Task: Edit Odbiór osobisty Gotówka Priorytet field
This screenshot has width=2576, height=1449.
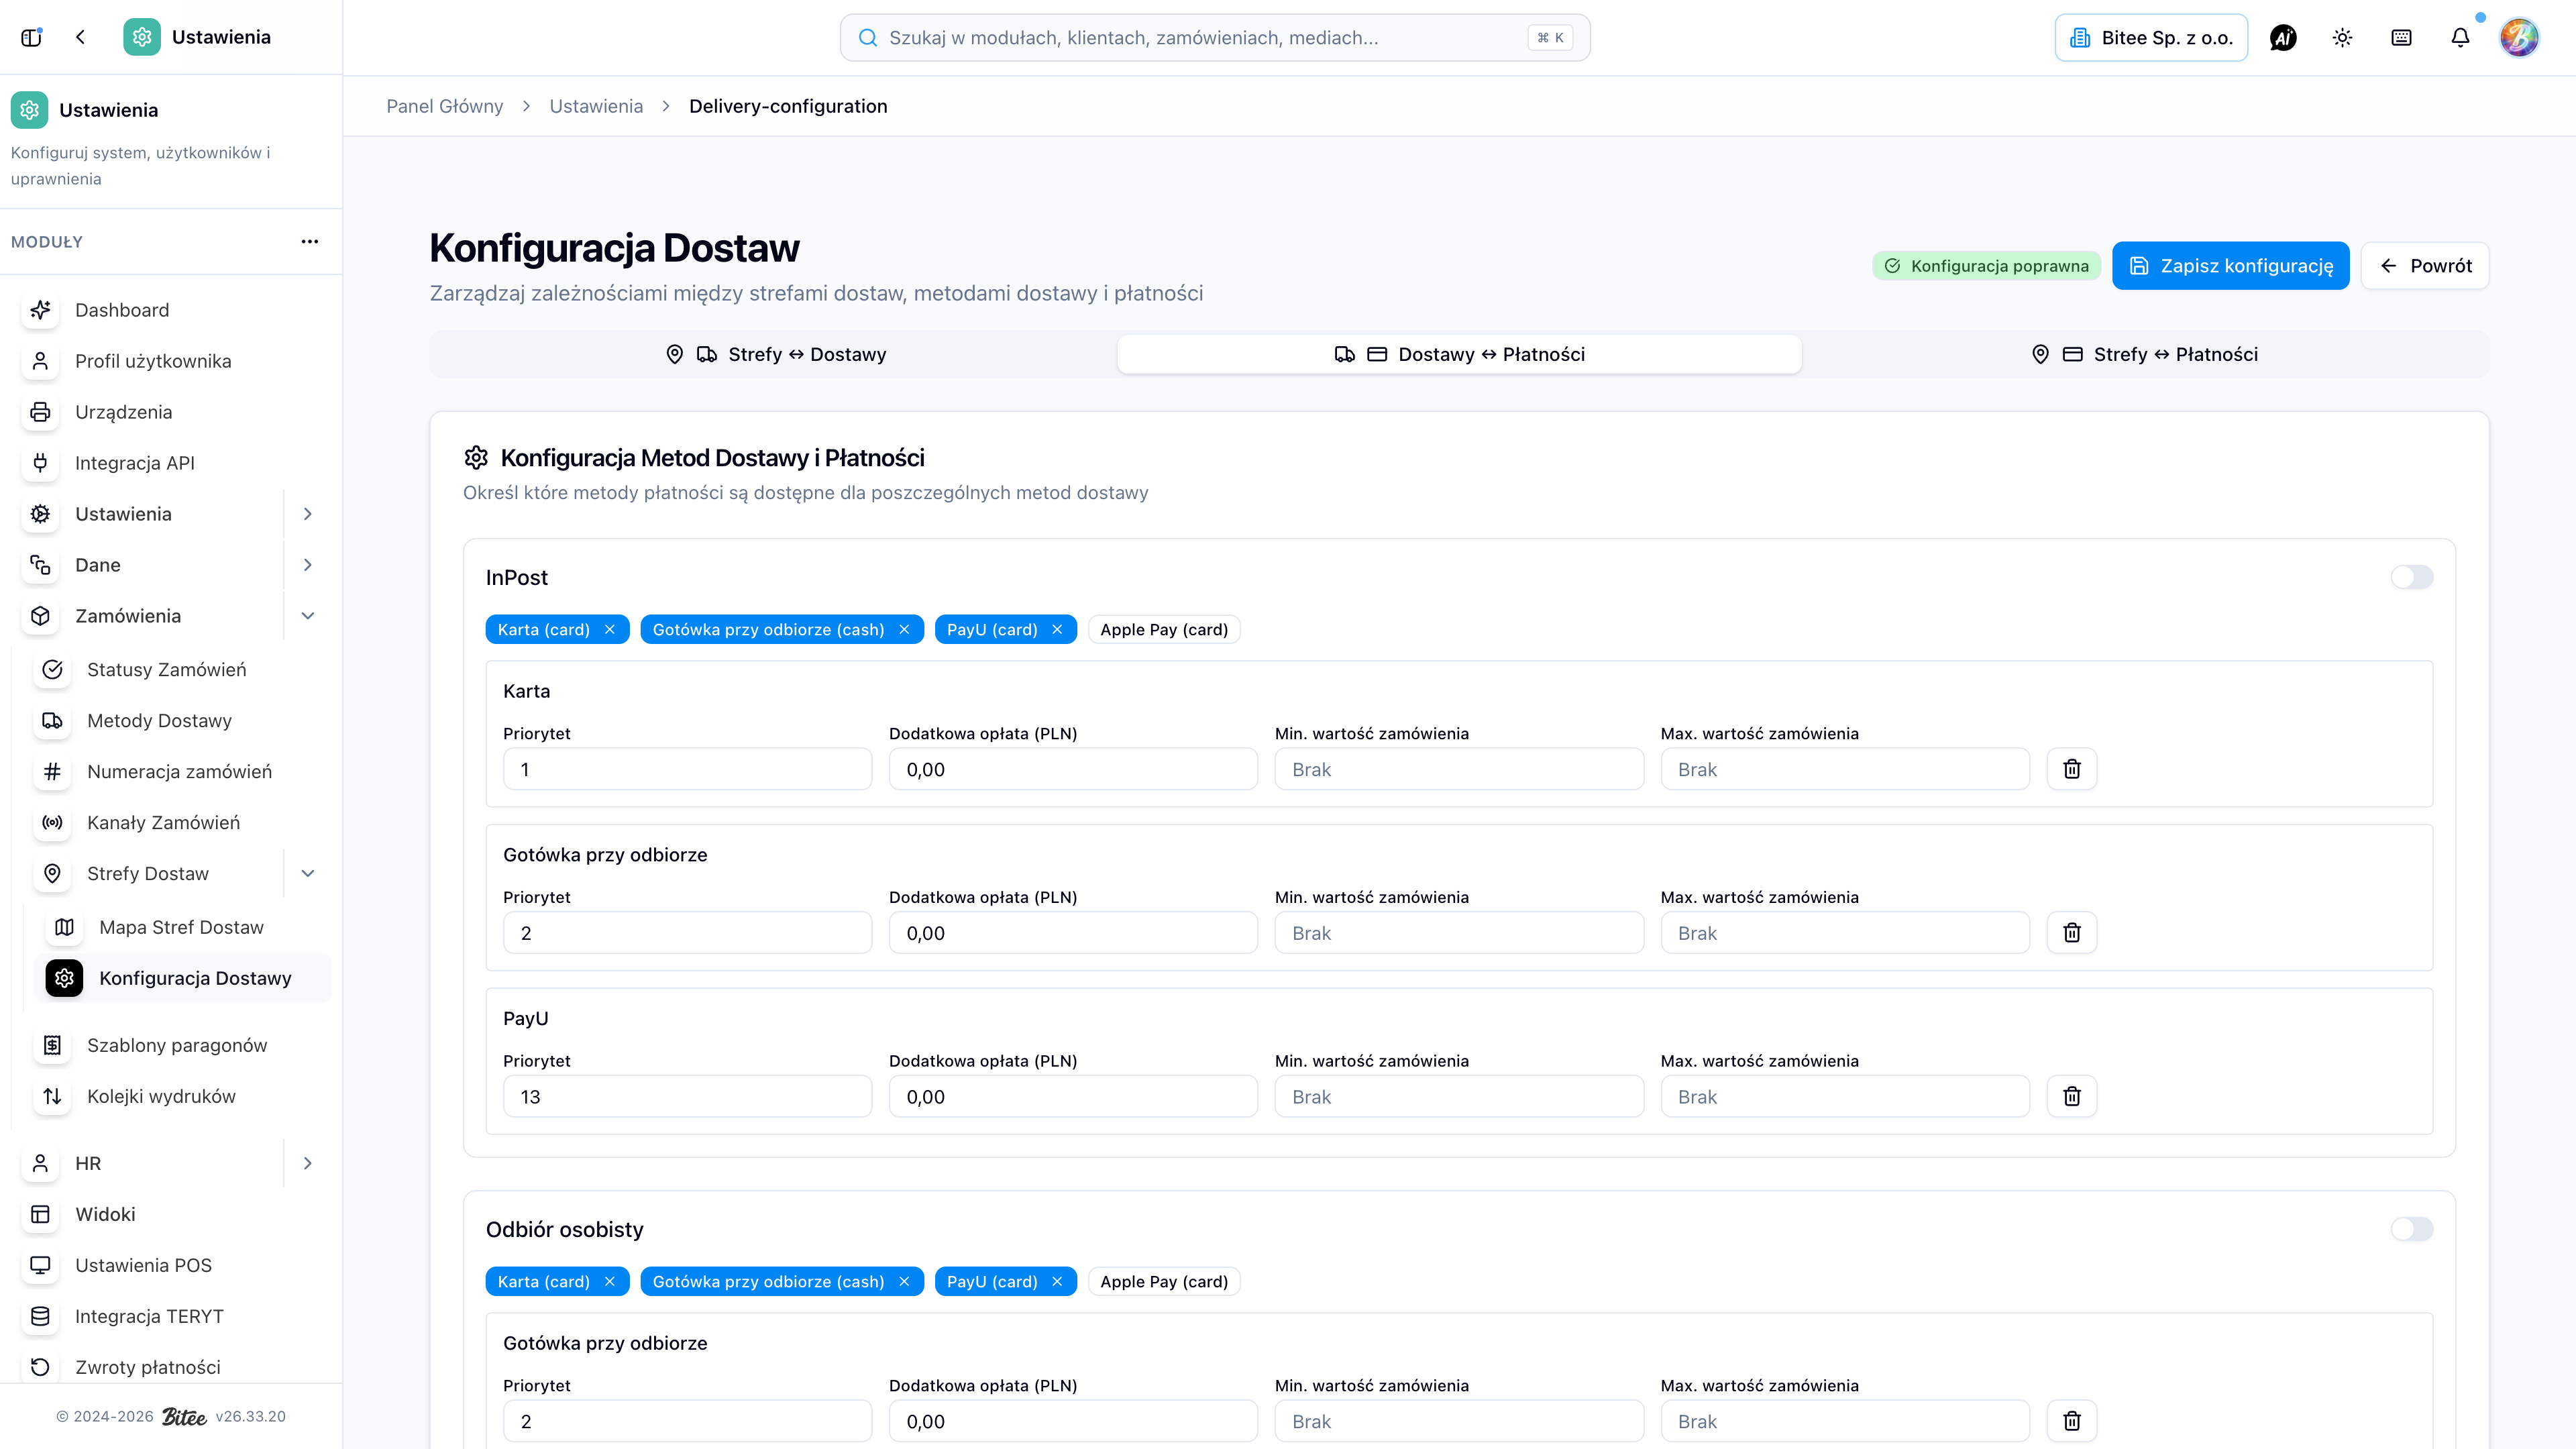Action: click(687, 1421)
